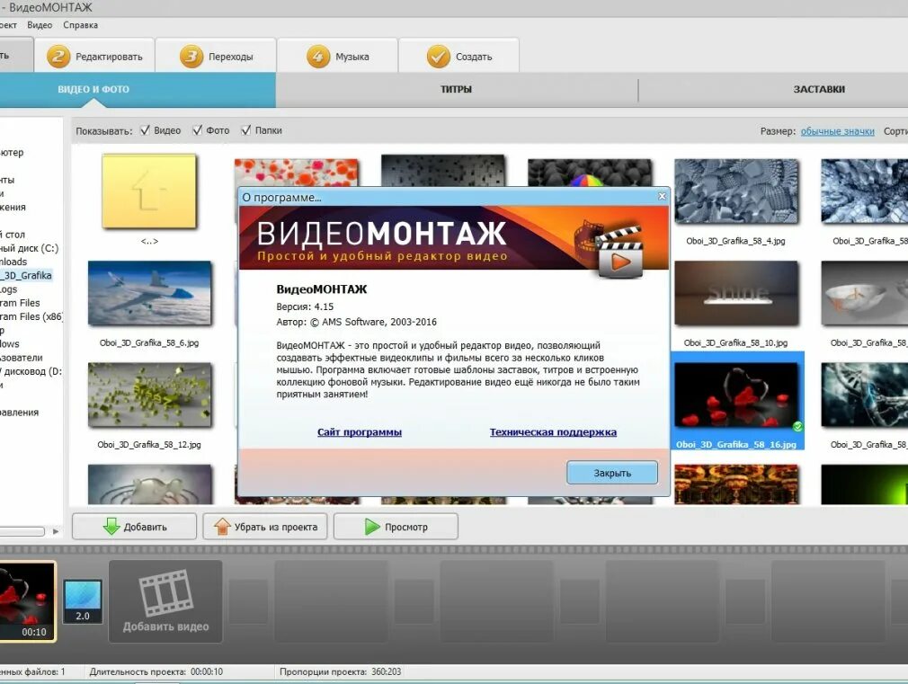Viewport: 908px width, 684px height.
Task: Click Пропорции проекта 360:203 status text
Action: click(340, 671)
